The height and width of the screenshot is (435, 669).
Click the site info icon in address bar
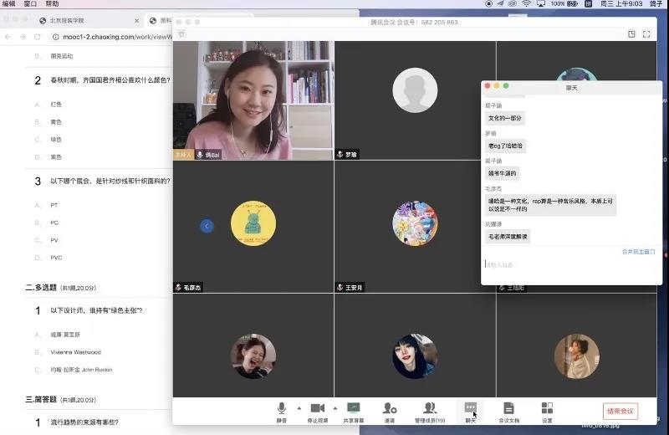55,37
